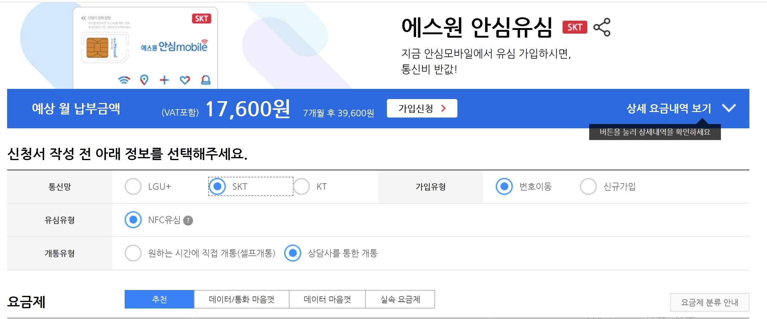Screen dimensions: 767x319
Task: Select 상담사를 통한 개통 radio option
Action: [293, 253]
